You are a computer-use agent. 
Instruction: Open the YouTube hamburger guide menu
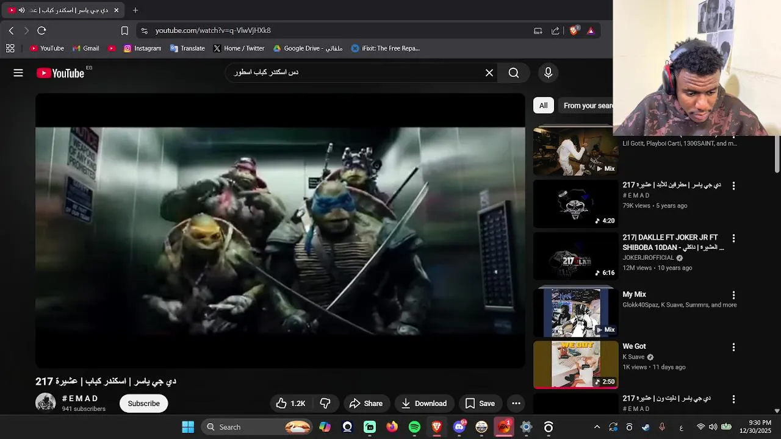(18, 73)
